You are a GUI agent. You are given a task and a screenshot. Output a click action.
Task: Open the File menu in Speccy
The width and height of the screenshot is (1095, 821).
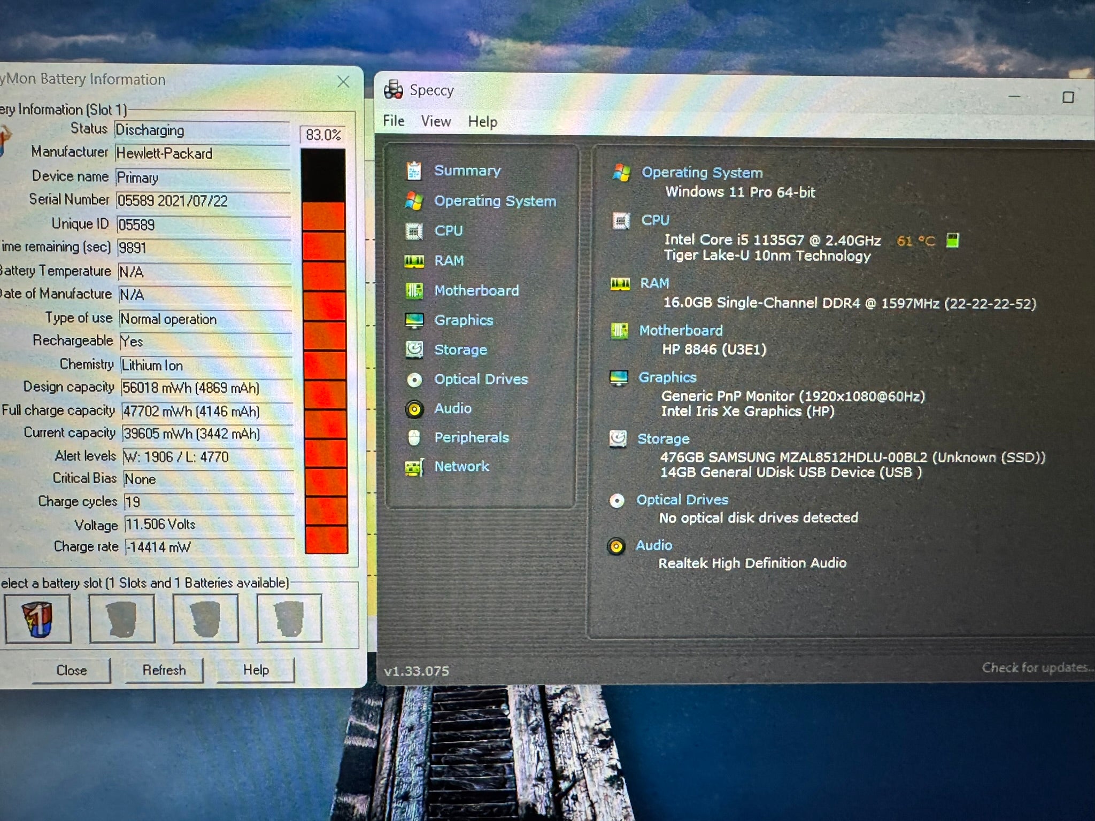[394, 121]
